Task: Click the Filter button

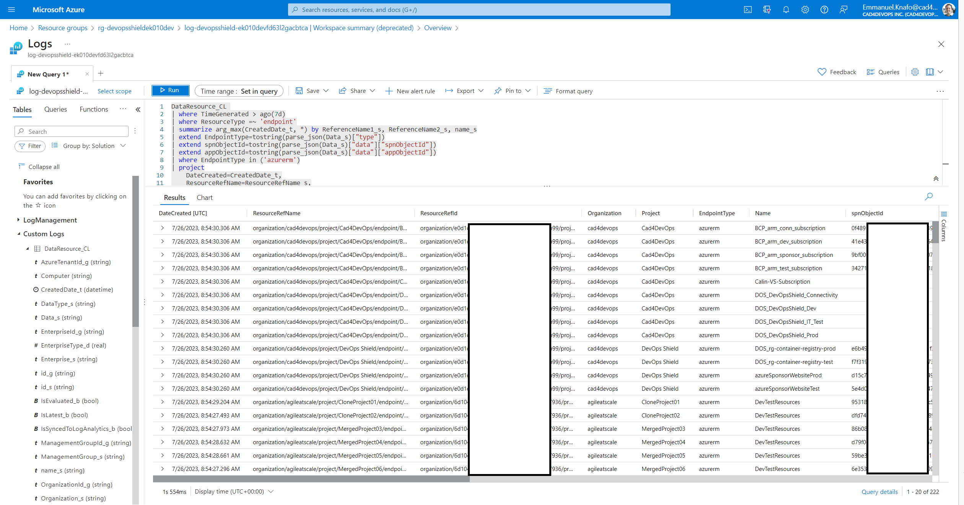Action: pyautogui.click(x=30, y=146)
